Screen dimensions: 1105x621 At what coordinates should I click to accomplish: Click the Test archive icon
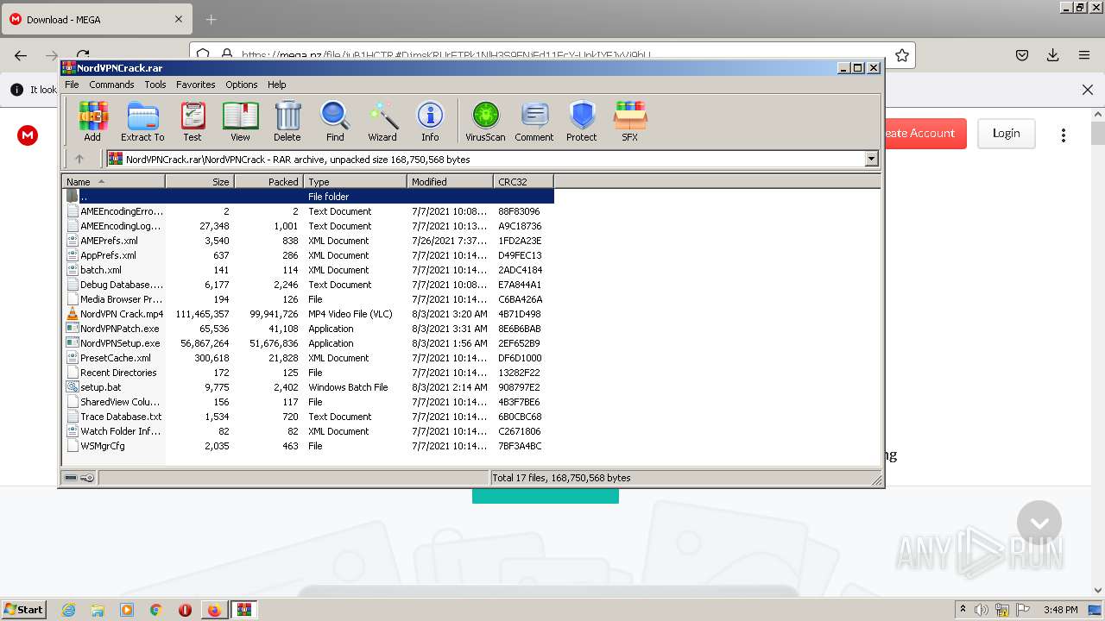click(x=193, y=121)
